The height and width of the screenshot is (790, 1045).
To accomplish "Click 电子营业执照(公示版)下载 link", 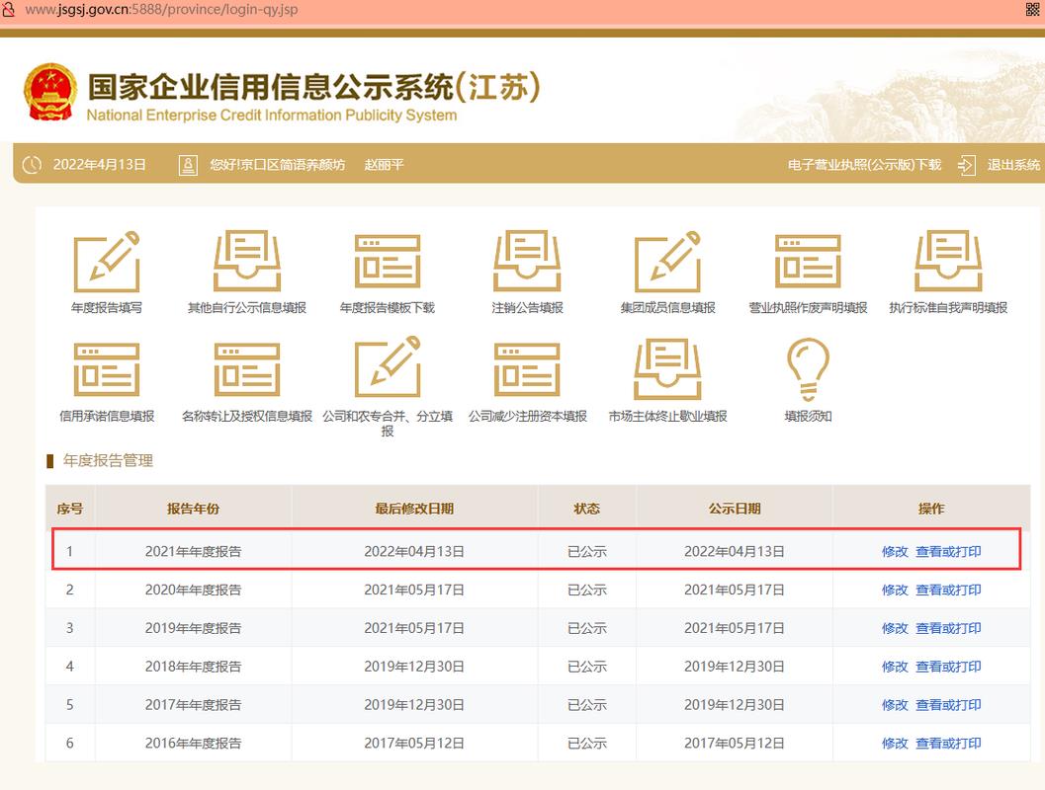I will (x=864, y=164).
